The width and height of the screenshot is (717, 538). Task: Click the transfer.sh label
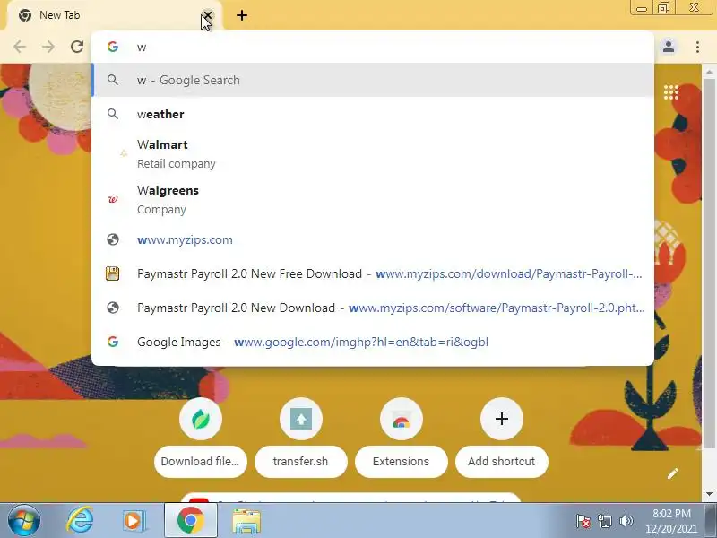tap(300, 461)
